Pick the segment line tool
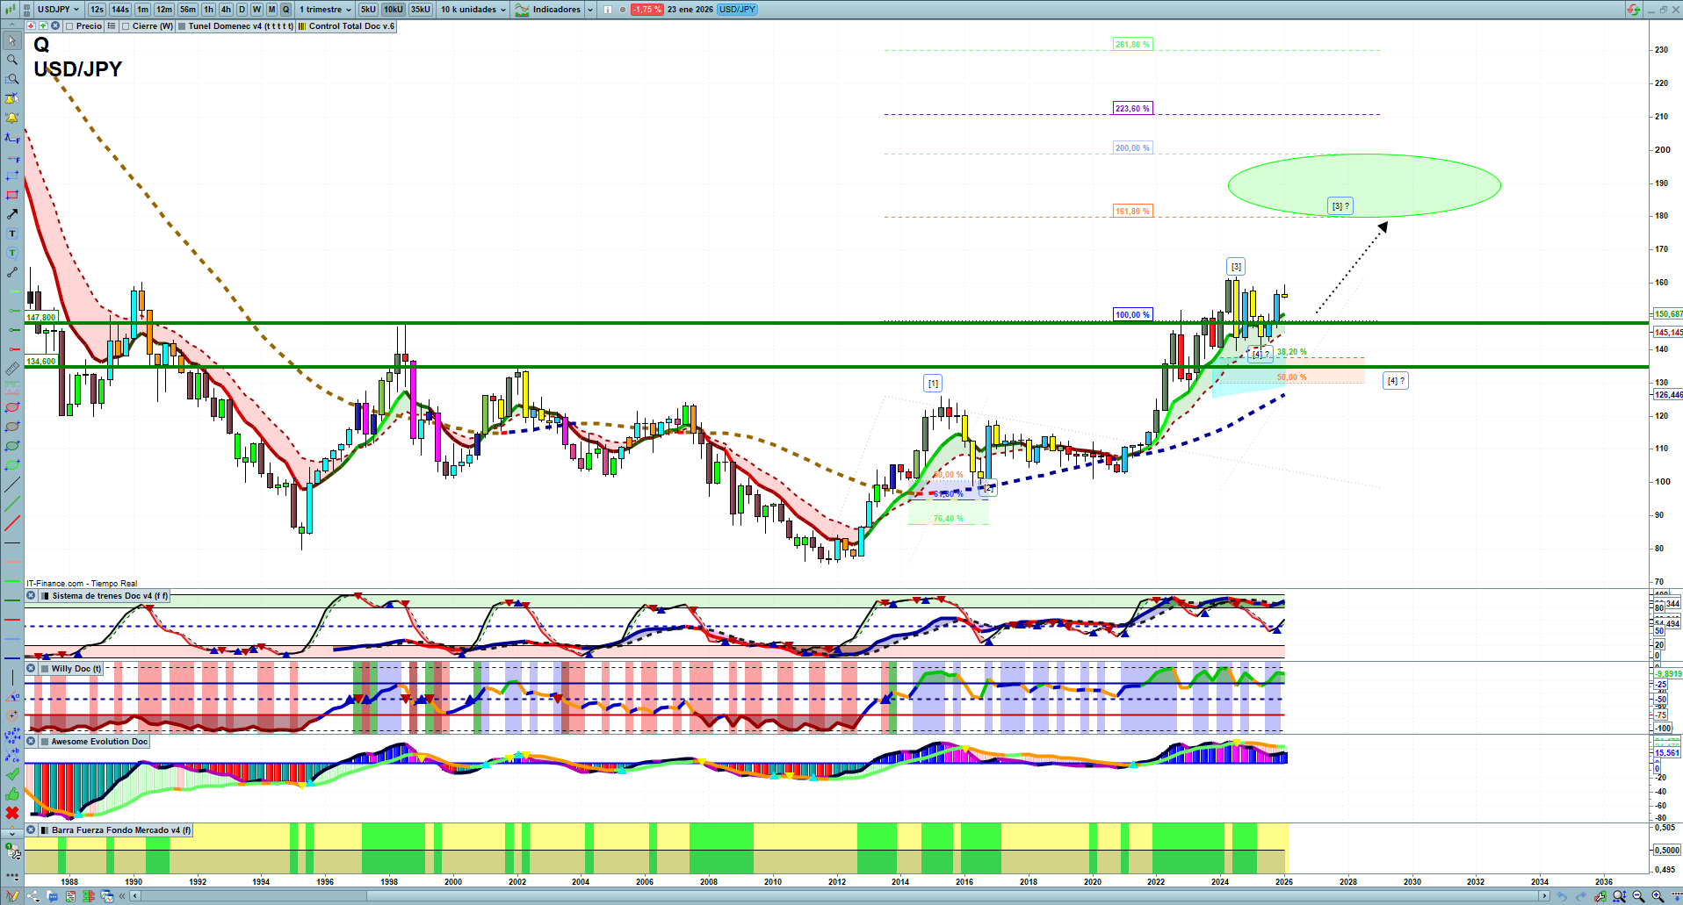The image size is (1683, 905). (x=12, y=272)
